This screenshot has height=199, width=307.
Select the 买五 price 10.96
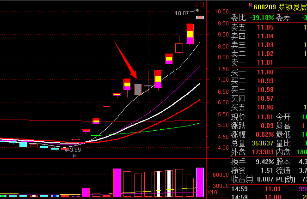(265, 107)
